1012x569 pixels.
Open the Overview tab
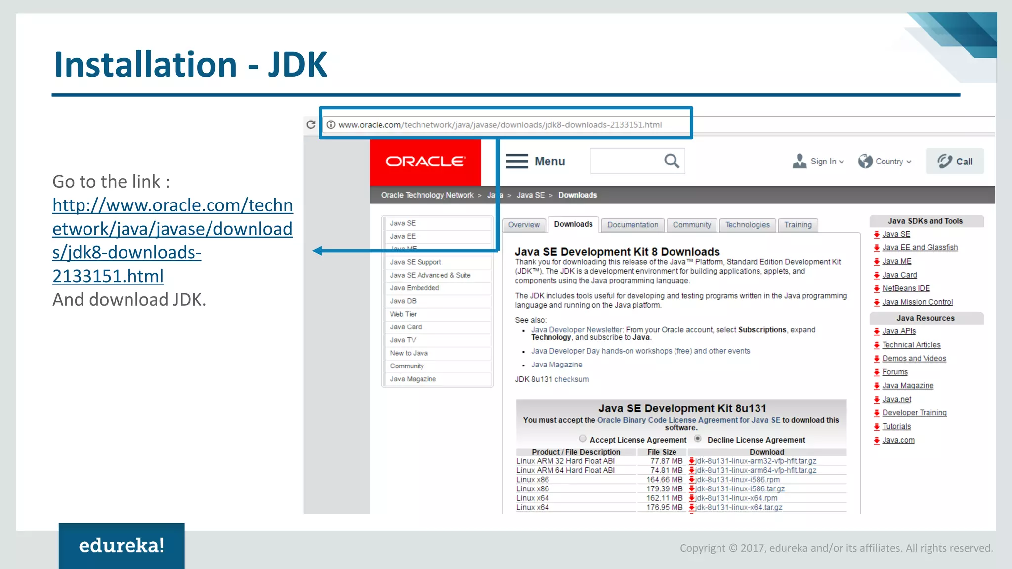[524, 225]
